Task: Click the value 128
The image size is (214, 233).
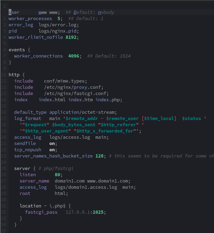Action: click(99, 156)
